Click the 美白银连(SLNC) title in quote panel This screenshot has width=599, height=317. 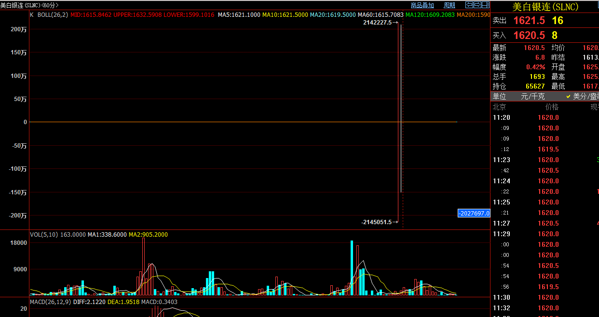(545, 7)
